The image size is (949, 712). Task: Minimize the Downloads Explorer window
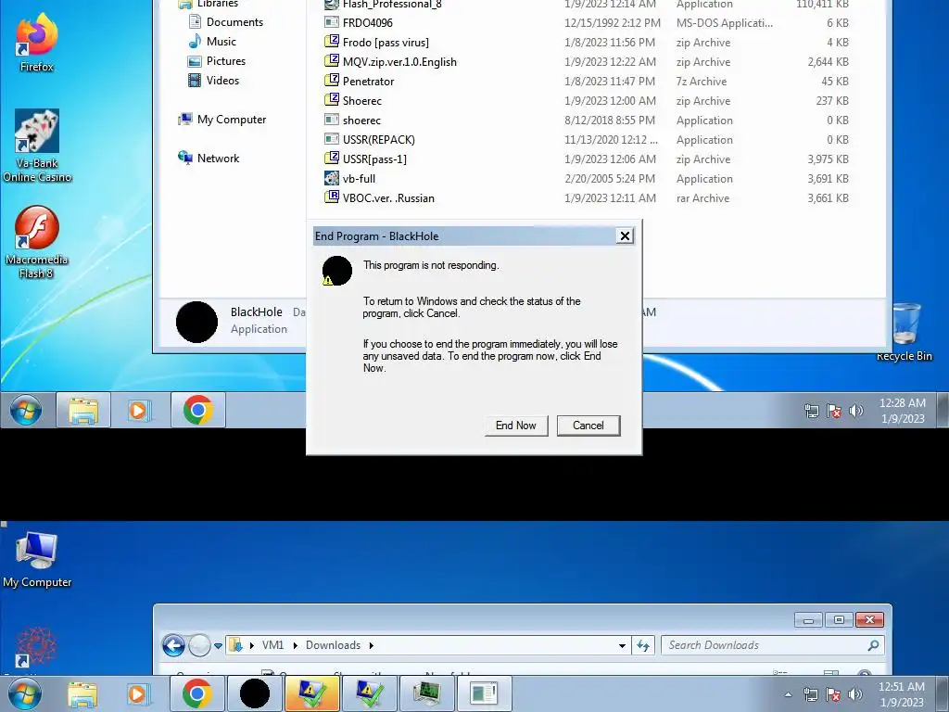(808, 620)
